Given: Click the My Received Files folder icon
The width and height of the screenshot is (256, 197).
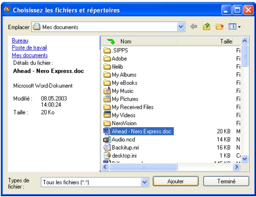Looking at the screenshot, I should 107,107.
